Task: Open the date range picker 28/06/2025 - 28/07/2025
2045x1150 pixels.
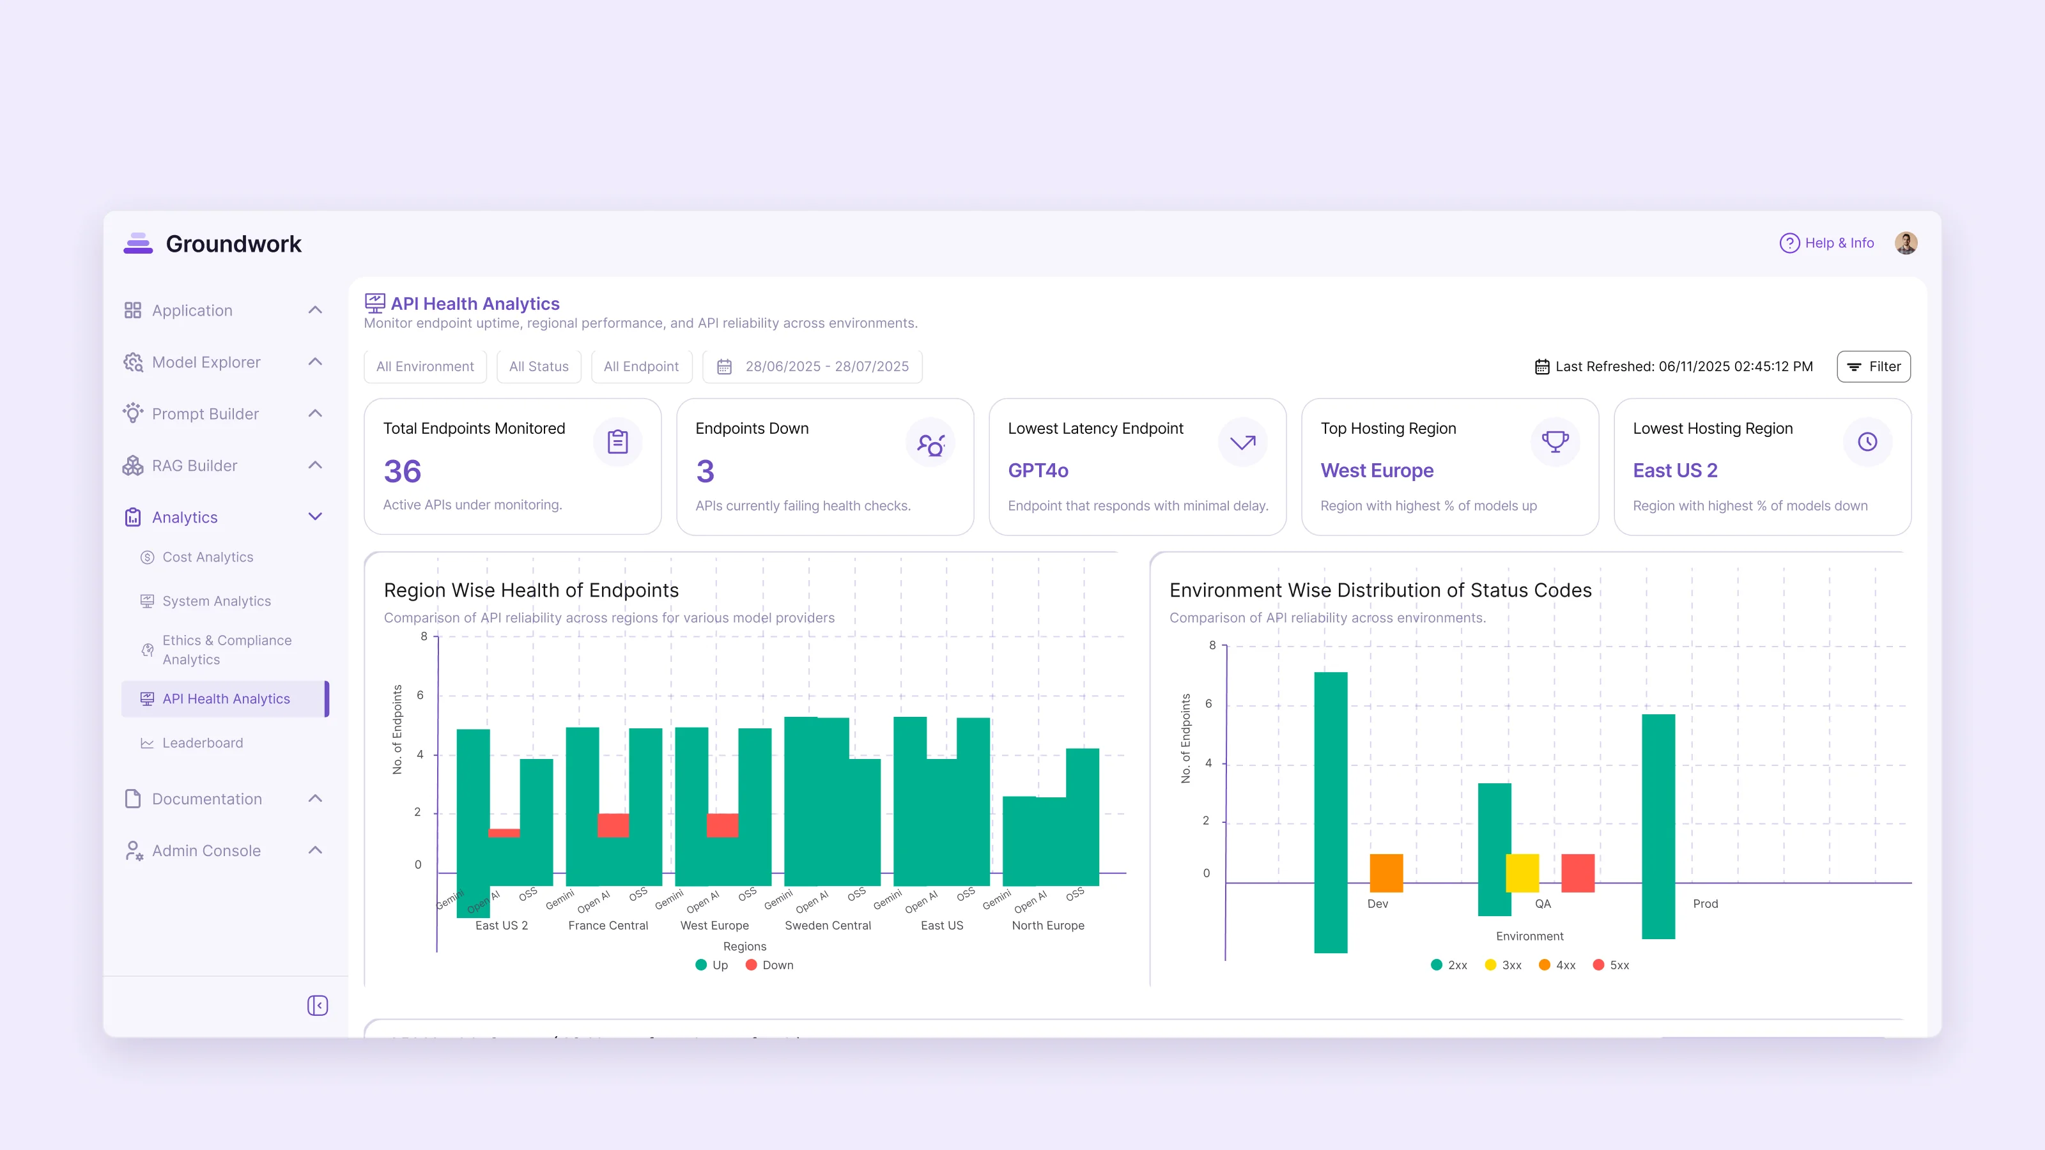Action: [812, 367]
